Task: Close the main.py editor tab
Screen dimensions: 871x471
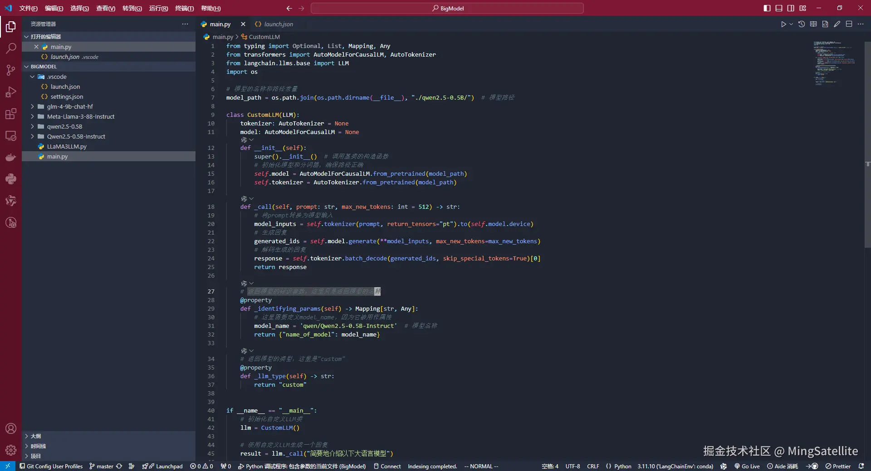Action: tap(243, 24)
